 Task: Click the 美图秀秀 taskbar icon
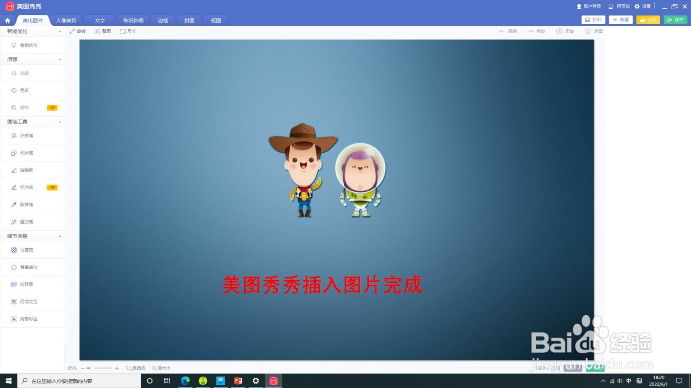click(x=273, y=381)
